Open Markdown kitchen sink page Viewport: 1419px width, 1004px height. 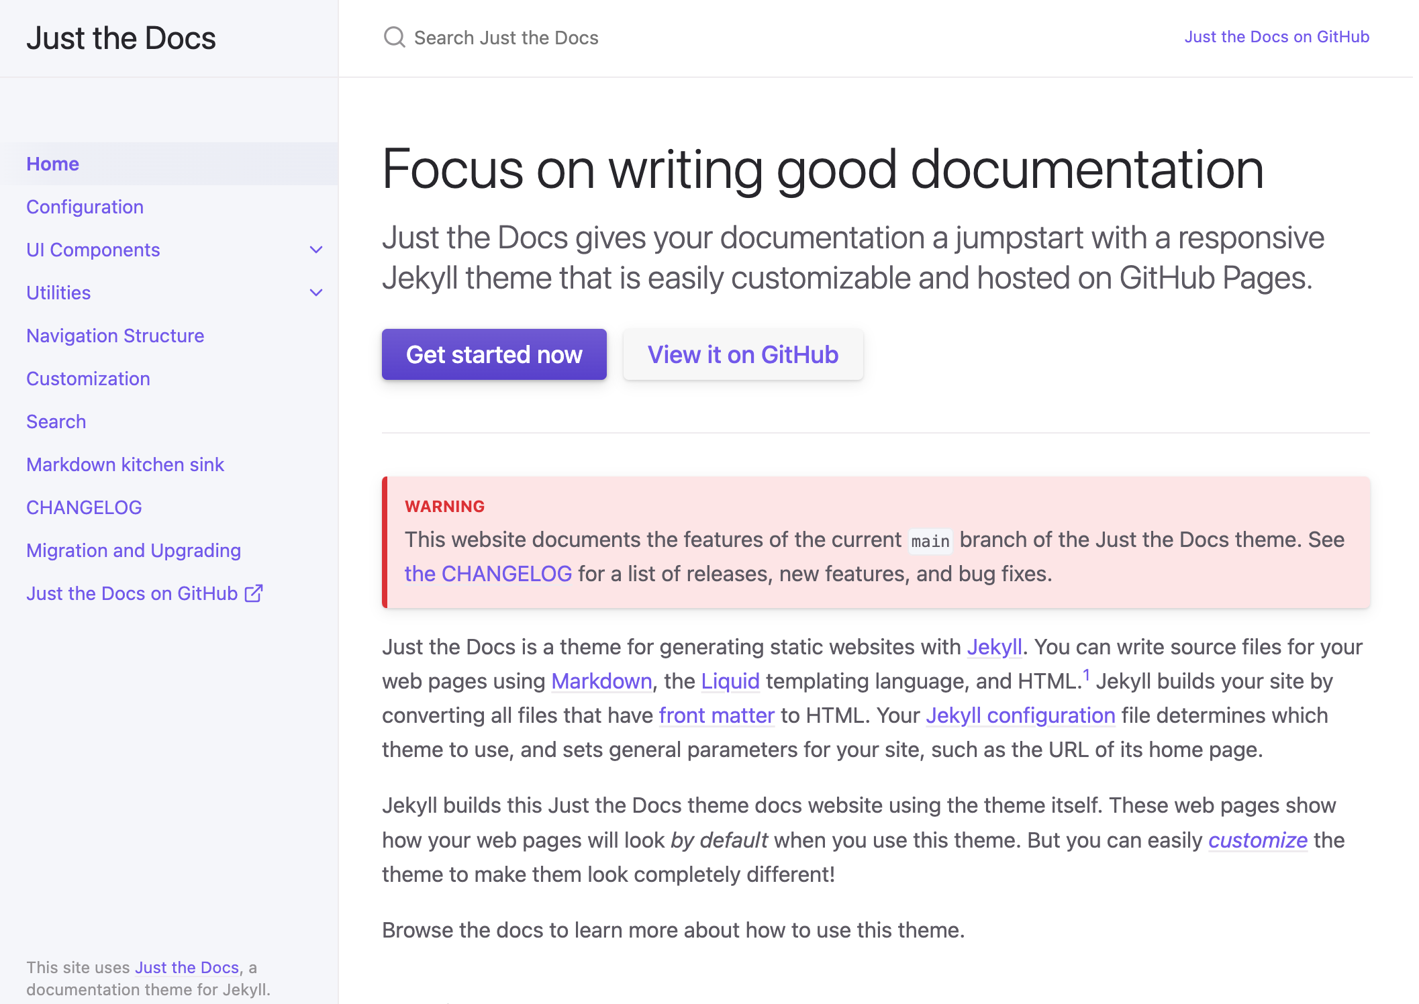[126, 464]
